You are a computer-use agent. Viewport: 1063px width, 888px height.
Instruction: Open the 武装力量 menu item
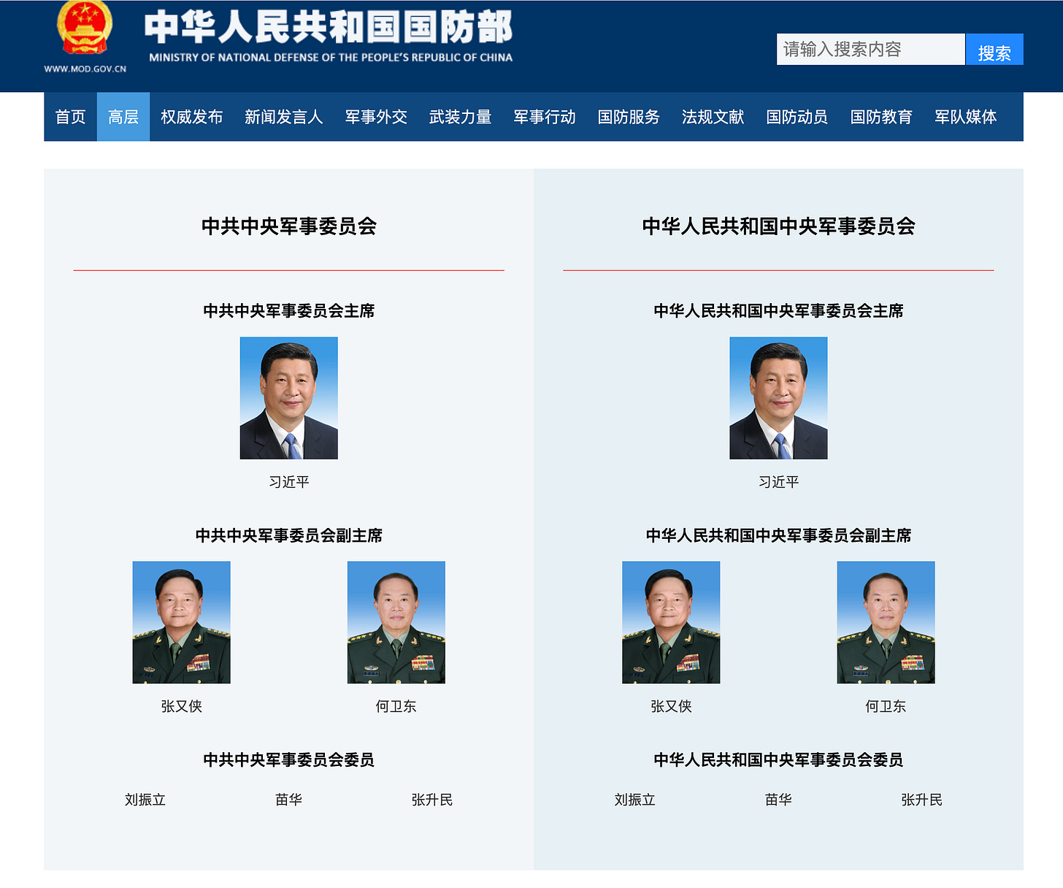461,117
